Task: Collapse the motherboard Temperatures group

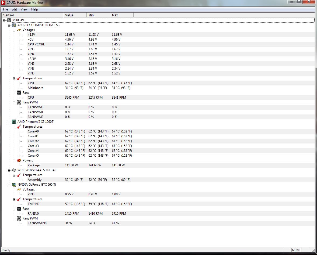Action: [14, 78]
